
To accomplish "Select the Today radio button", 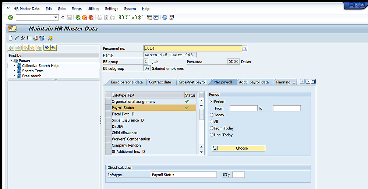I will tap(212, 115).
